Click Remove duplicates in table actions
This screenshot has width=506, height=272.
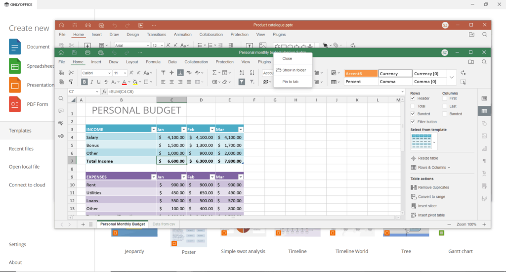pyautogui.click(x=433, y=187)
